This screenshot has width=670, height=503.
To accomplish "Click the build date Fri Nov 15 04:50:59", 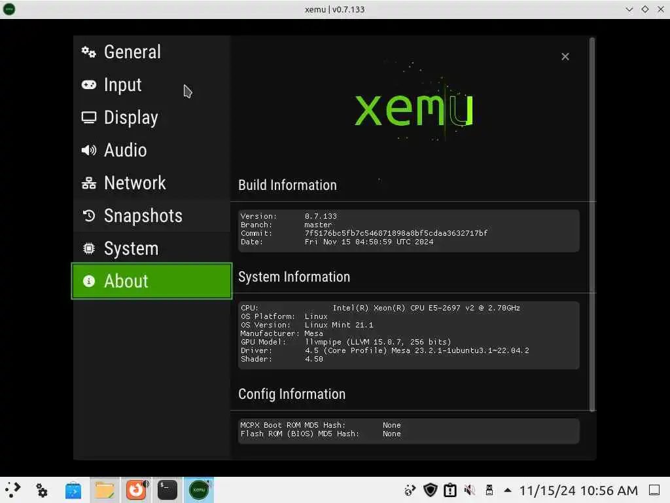I will [x=369, y=242].
